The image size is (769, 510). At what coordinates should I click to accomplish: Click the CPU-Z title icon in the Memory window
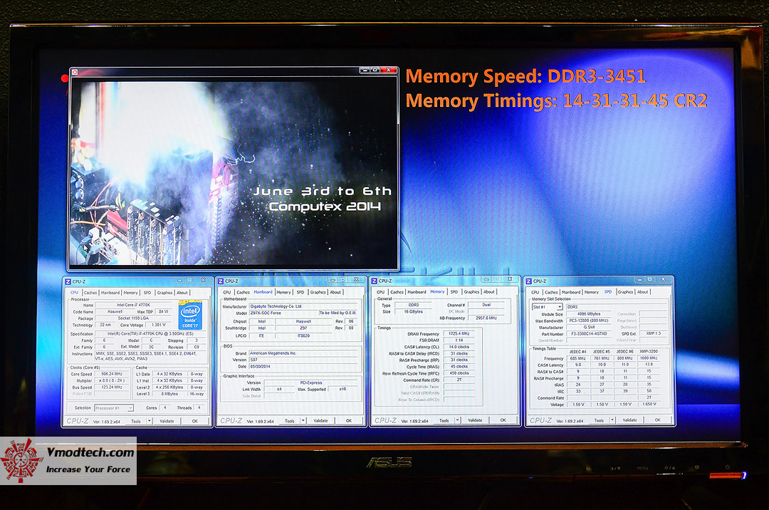(375, 281)
